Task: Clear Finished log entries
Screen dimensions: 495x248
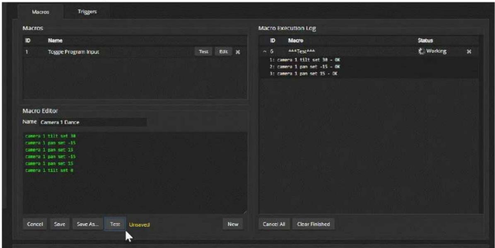Action: click(x=313, y=224)
